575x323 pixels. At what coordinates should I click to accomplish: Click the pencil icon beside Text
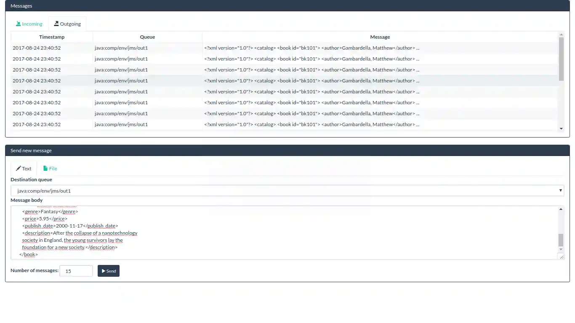18,168
